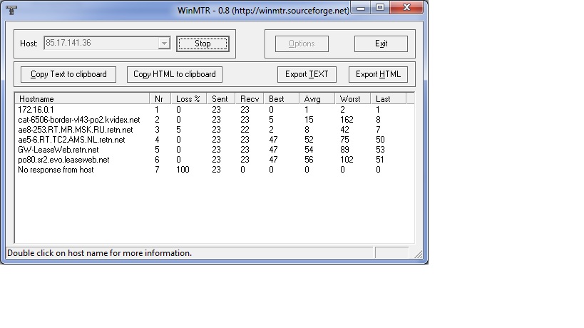Click the Recv column header
The width and height of the screenshot is (584, 328).
tap(249, 99)
